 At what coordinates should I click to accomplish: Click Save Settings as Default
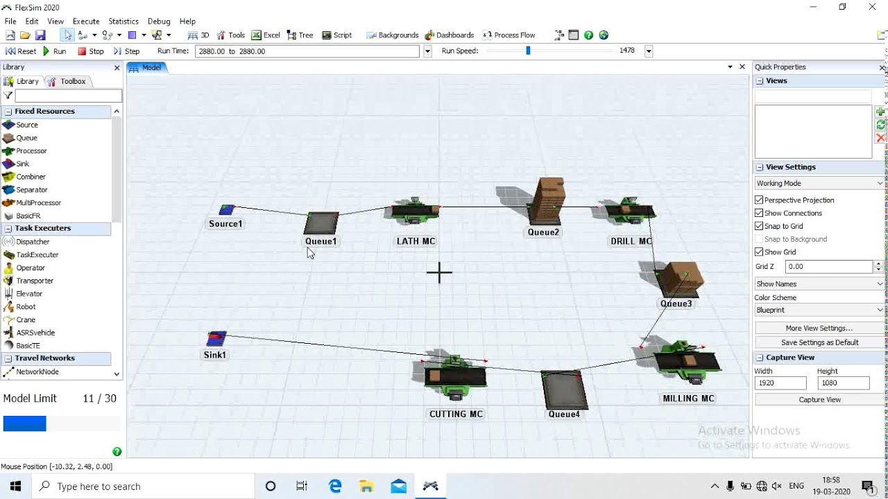819,342
